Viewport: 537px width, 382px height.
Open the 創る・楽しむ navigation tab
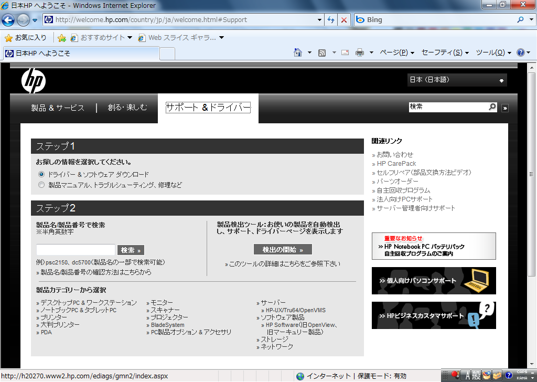(x=127, y=108)
